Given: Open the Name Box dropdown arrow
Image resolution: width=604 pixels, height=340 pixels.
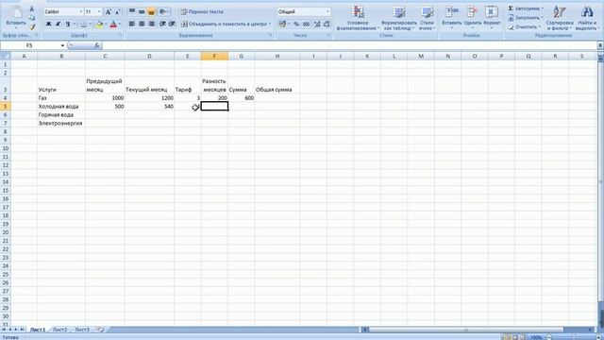Looking at the screenshot, I should click(x=62, y=45).
